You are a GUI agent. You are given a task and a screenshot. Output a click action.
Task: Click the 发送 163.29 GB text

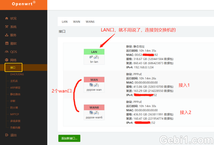(150, 91)
